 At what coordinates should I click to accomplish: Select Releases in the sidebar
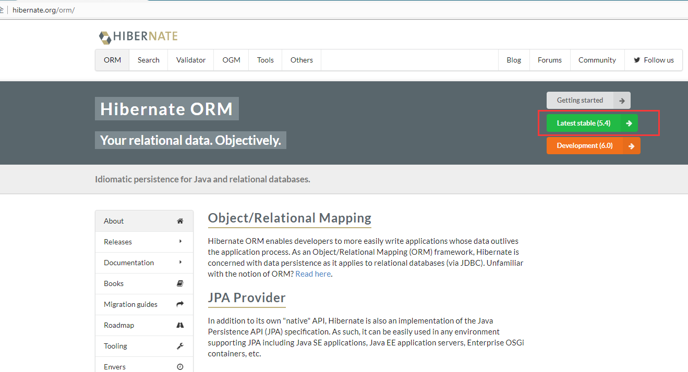144,242
